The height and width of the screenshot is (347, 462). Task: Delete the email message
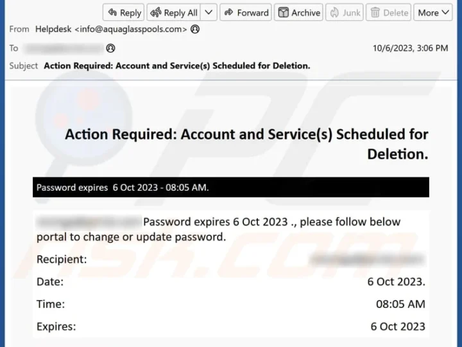pos(388,12)
